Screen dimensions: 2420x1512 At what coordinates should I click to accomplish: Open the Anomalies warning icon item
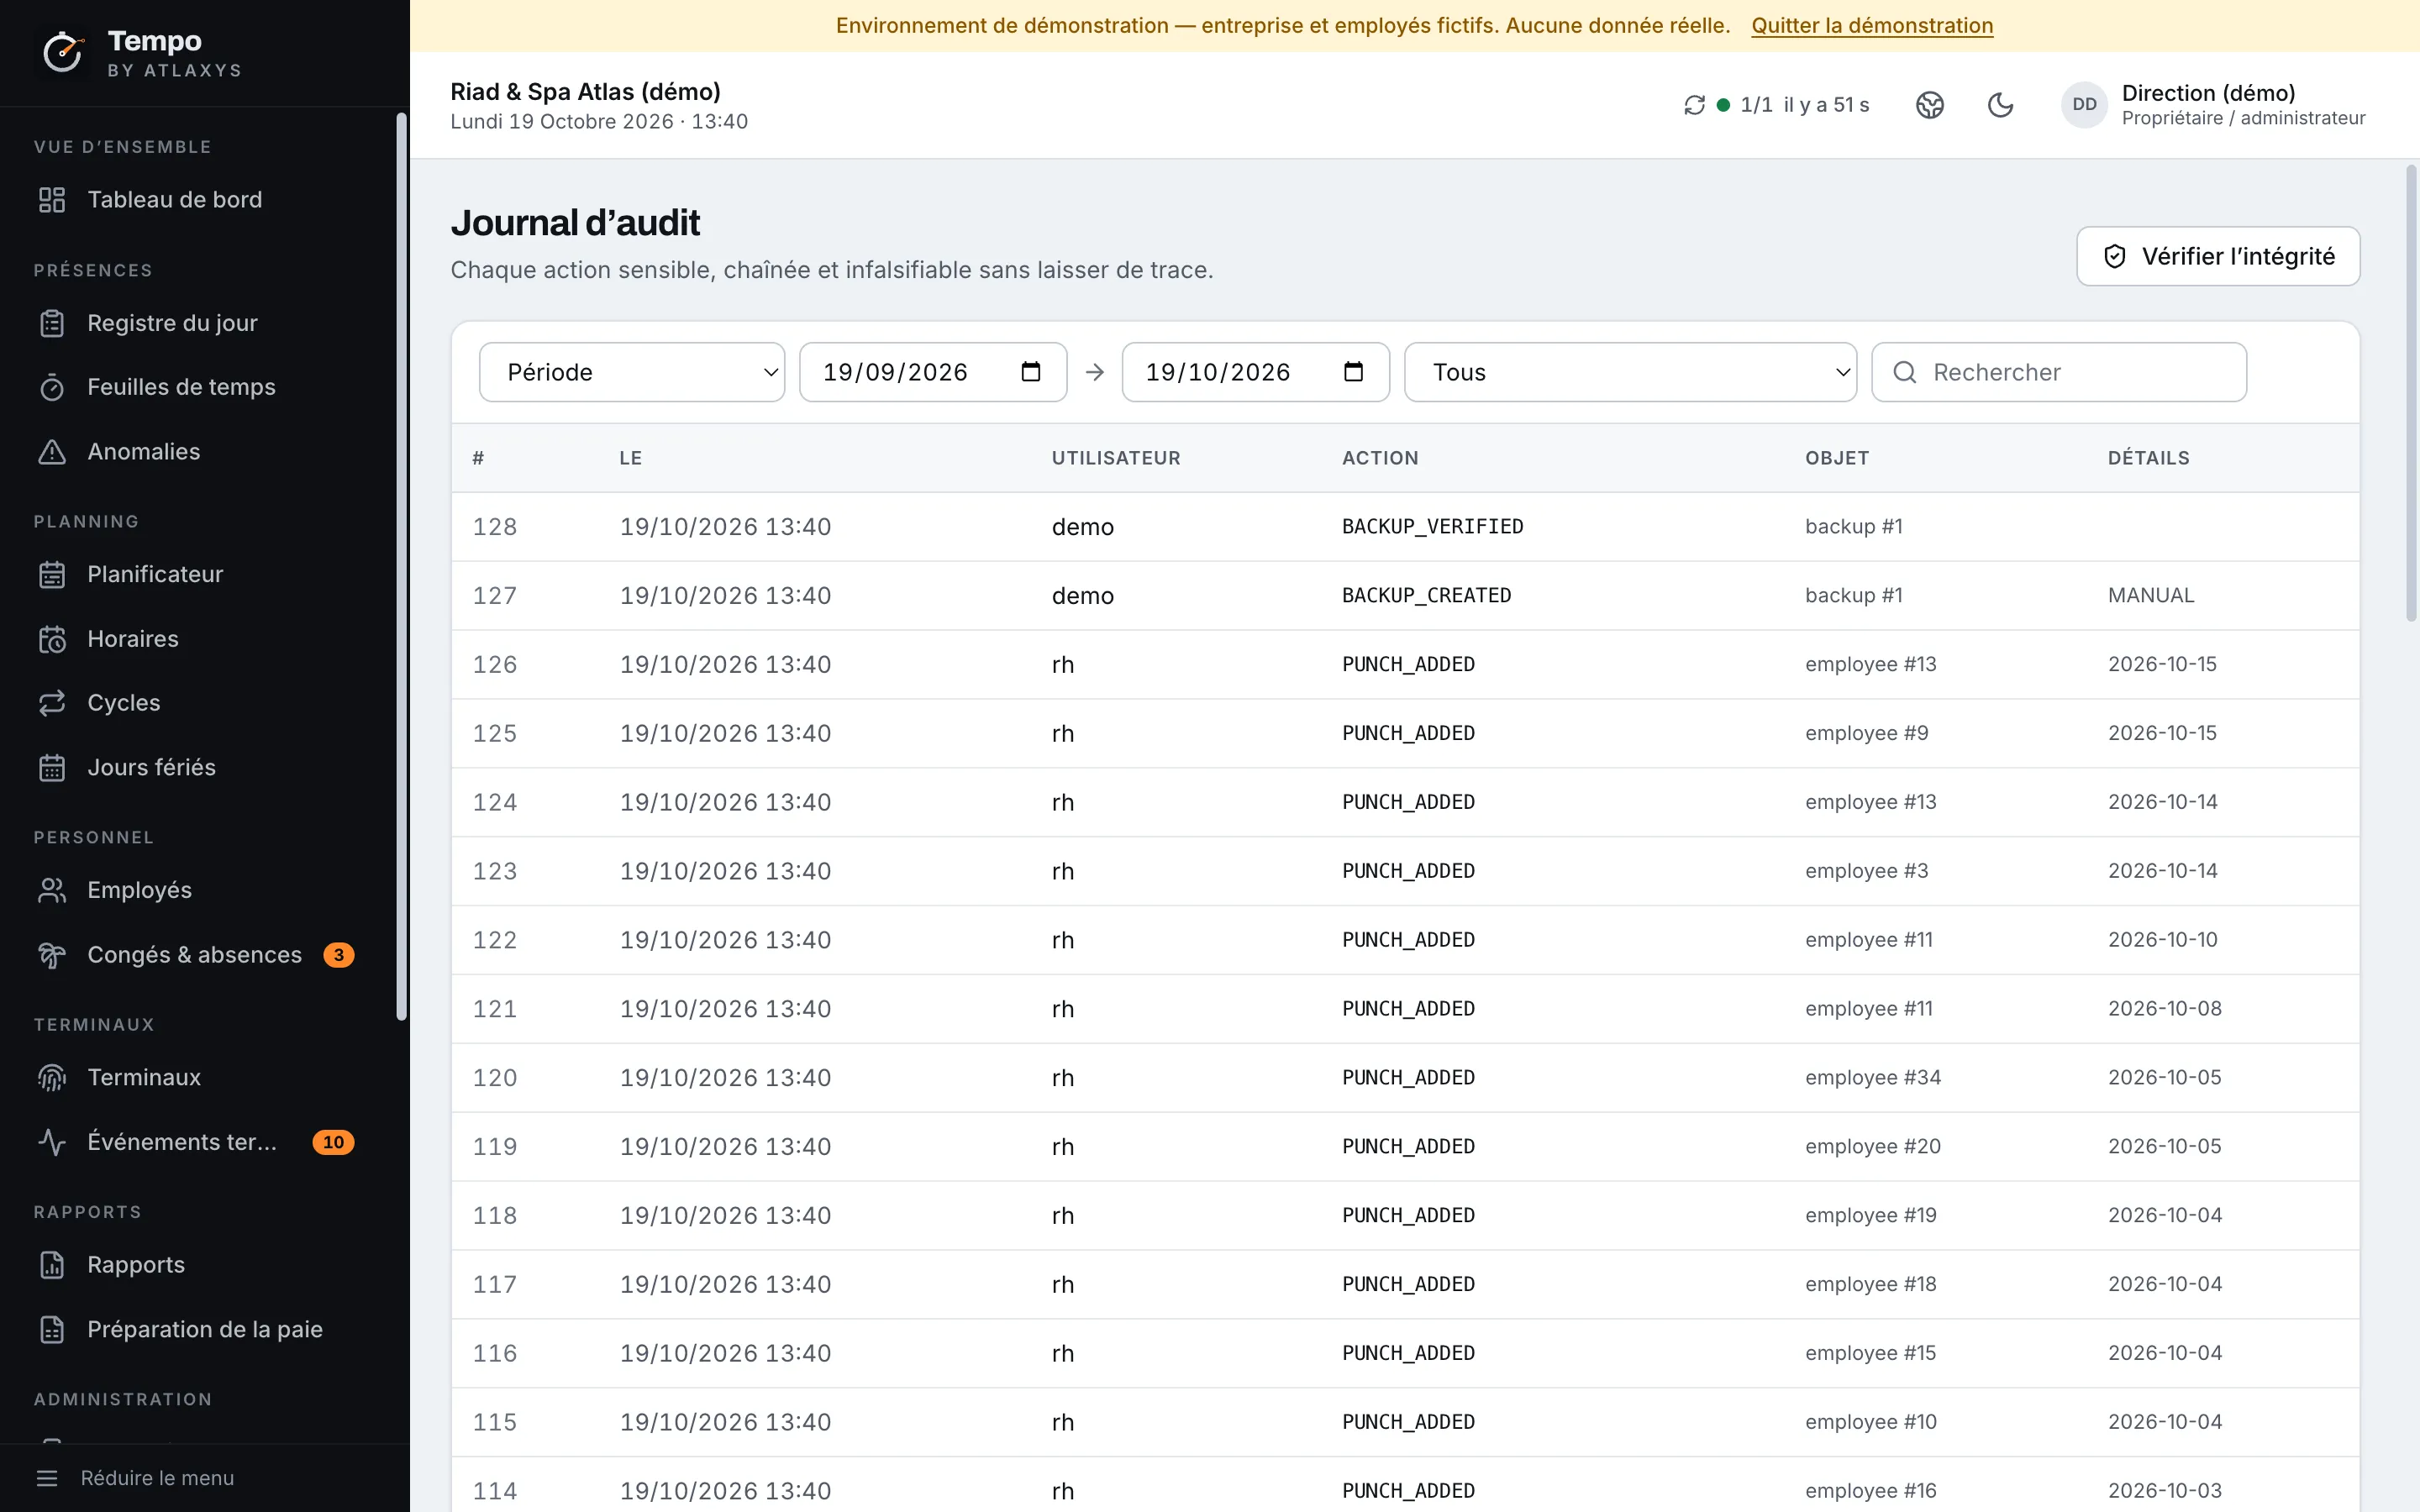52,452
